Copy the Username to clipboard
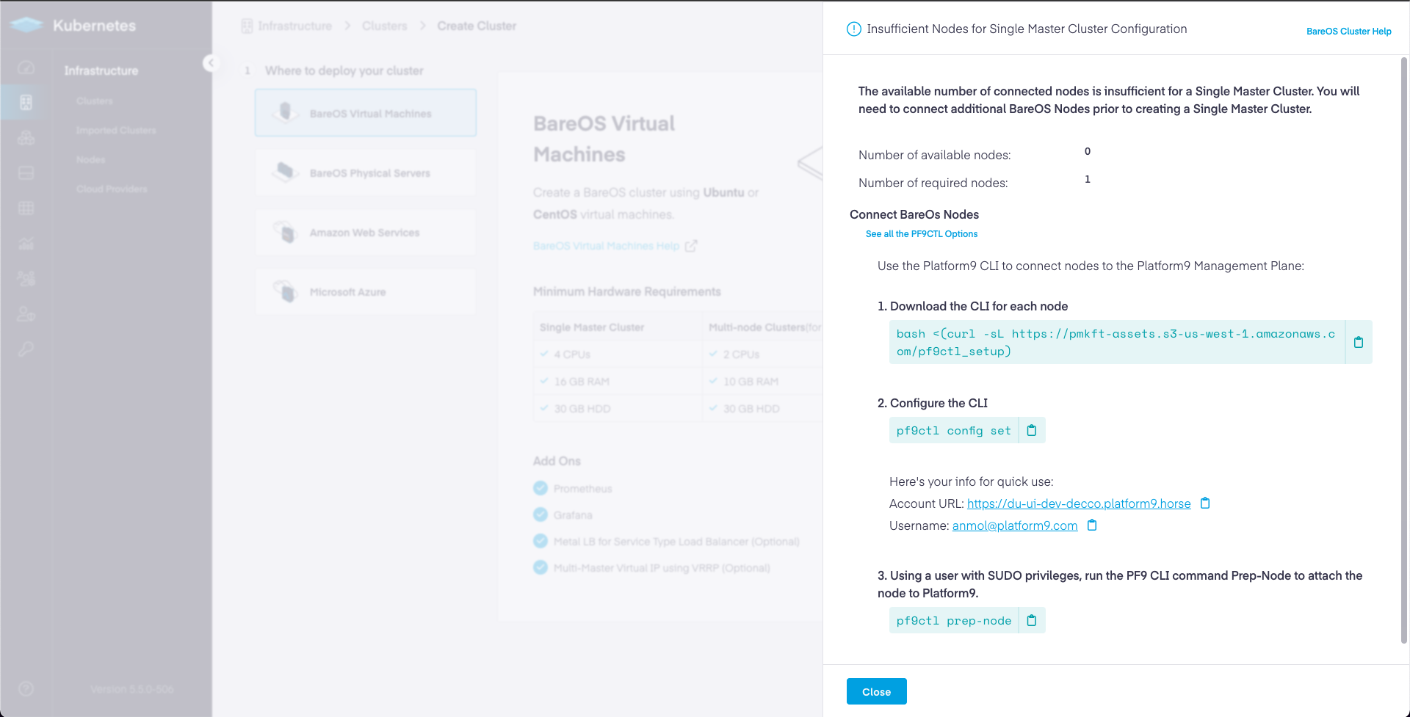Screen dimensions: 1410x717 coord(1091,525)
